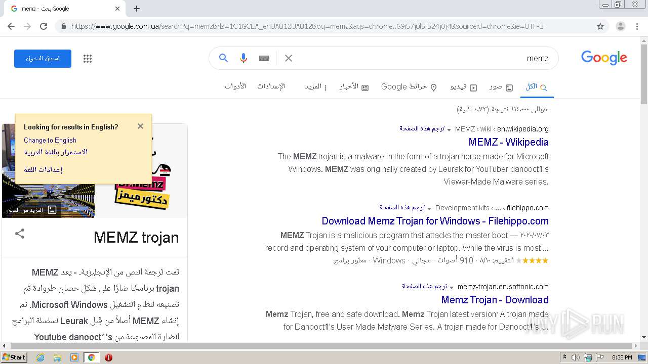The height and width of the screenshot is (364, 648).
Task: Bookmark this page with star icon
Action: (x=600, y=26)
